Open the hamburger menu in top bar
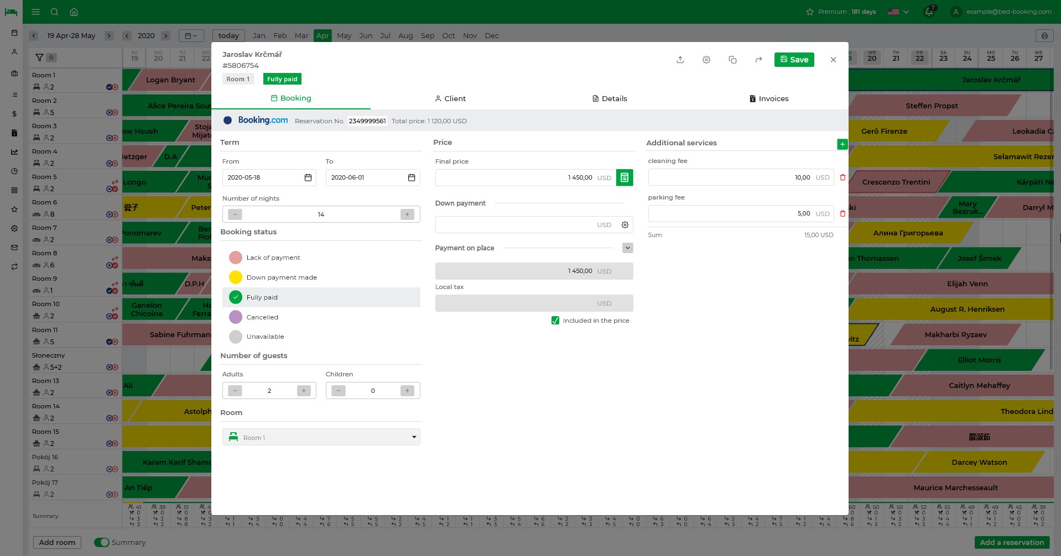1061x556 pixels. pyautogui.click(x=36, y=12)
